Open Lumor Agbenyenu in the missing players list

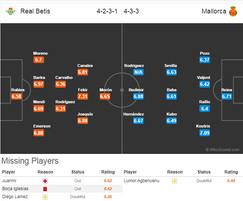pos(142,181)
